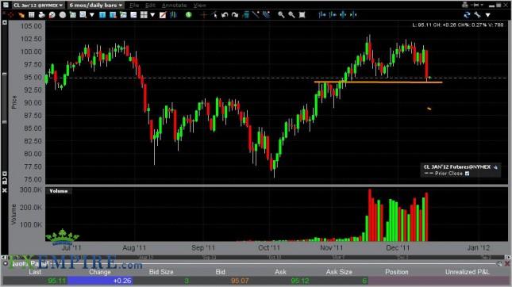Click the pencil edit chart icon
Image resolution: width=512 pixels, height=287 pixels.
163,15
